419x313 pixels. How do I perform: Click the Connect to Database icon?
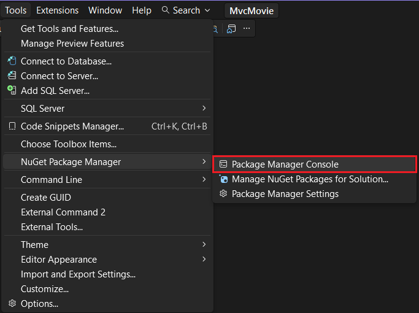click(x=12, y=61)
